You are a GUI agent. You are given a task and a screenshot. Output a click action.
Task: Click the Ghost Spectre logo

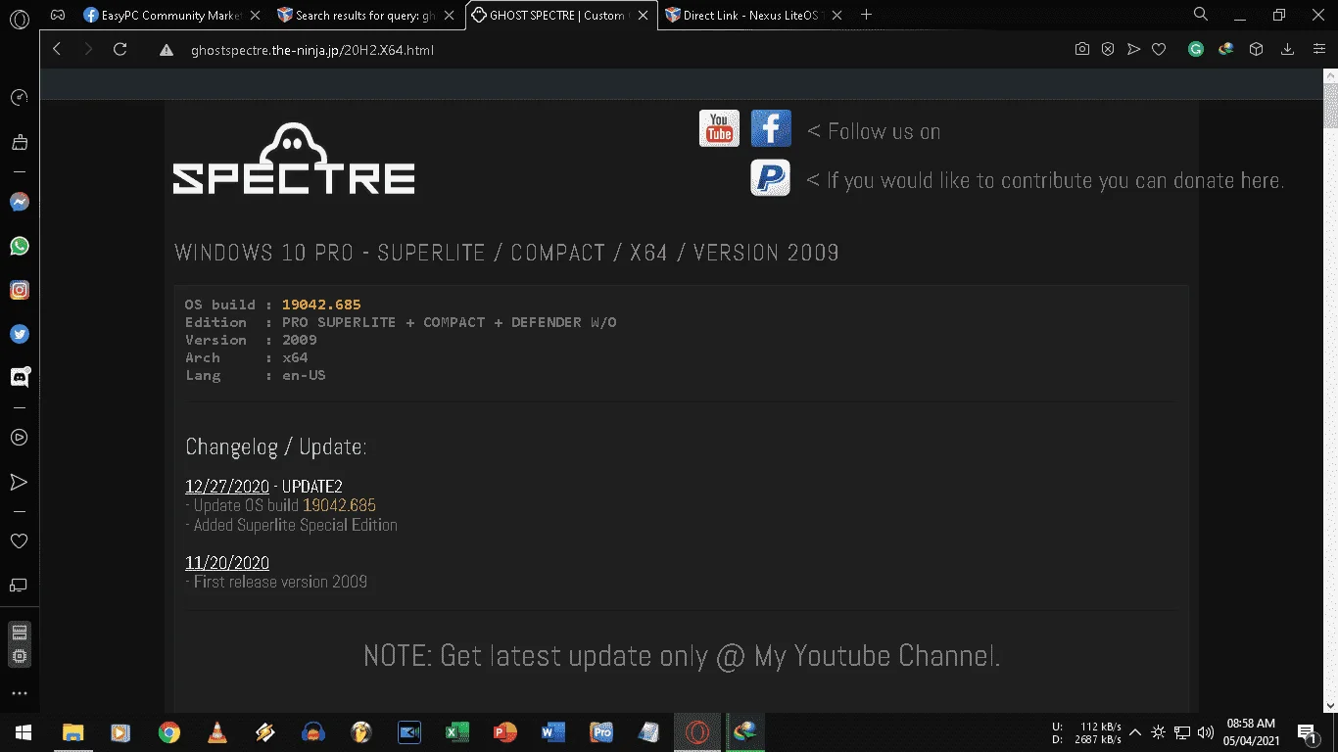pyautogui.click(x=294, y=159)
